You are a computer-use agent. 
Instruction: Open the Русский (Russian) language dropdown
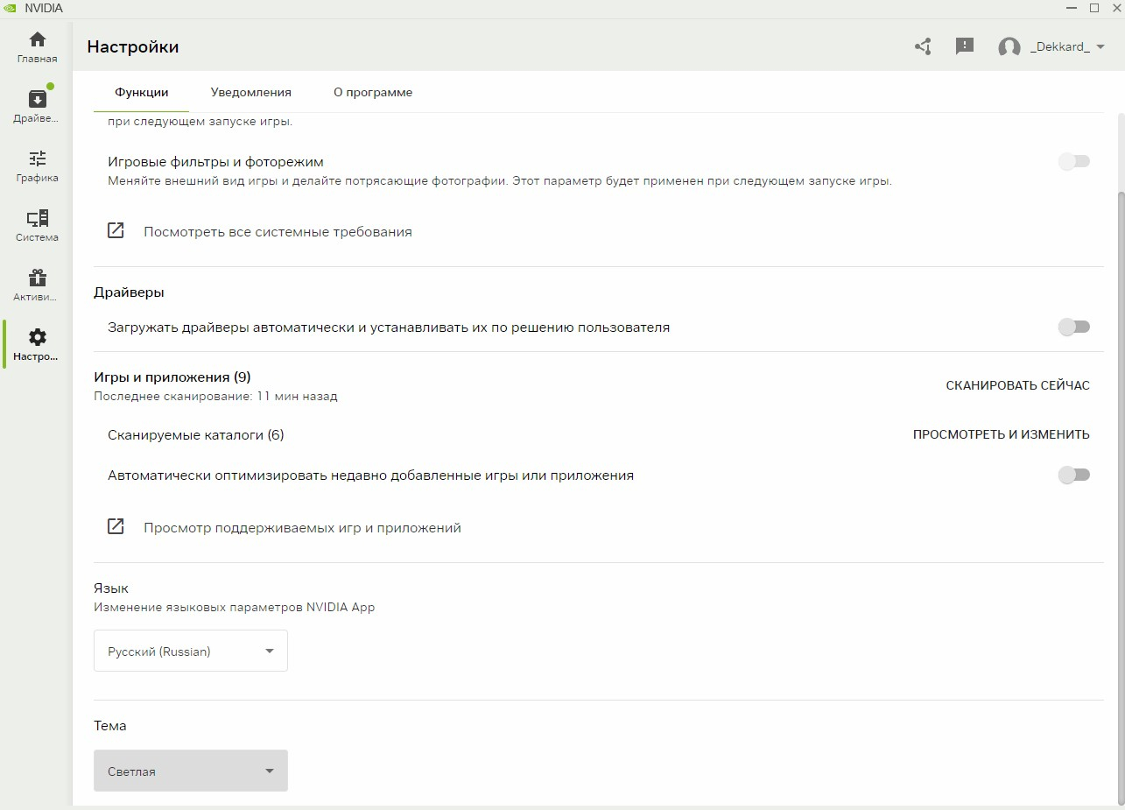(x=191, y=651)
